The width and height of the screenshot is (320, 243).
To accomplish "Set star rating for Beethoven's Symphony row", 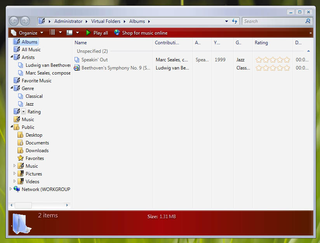I will [x=273, y=68].
